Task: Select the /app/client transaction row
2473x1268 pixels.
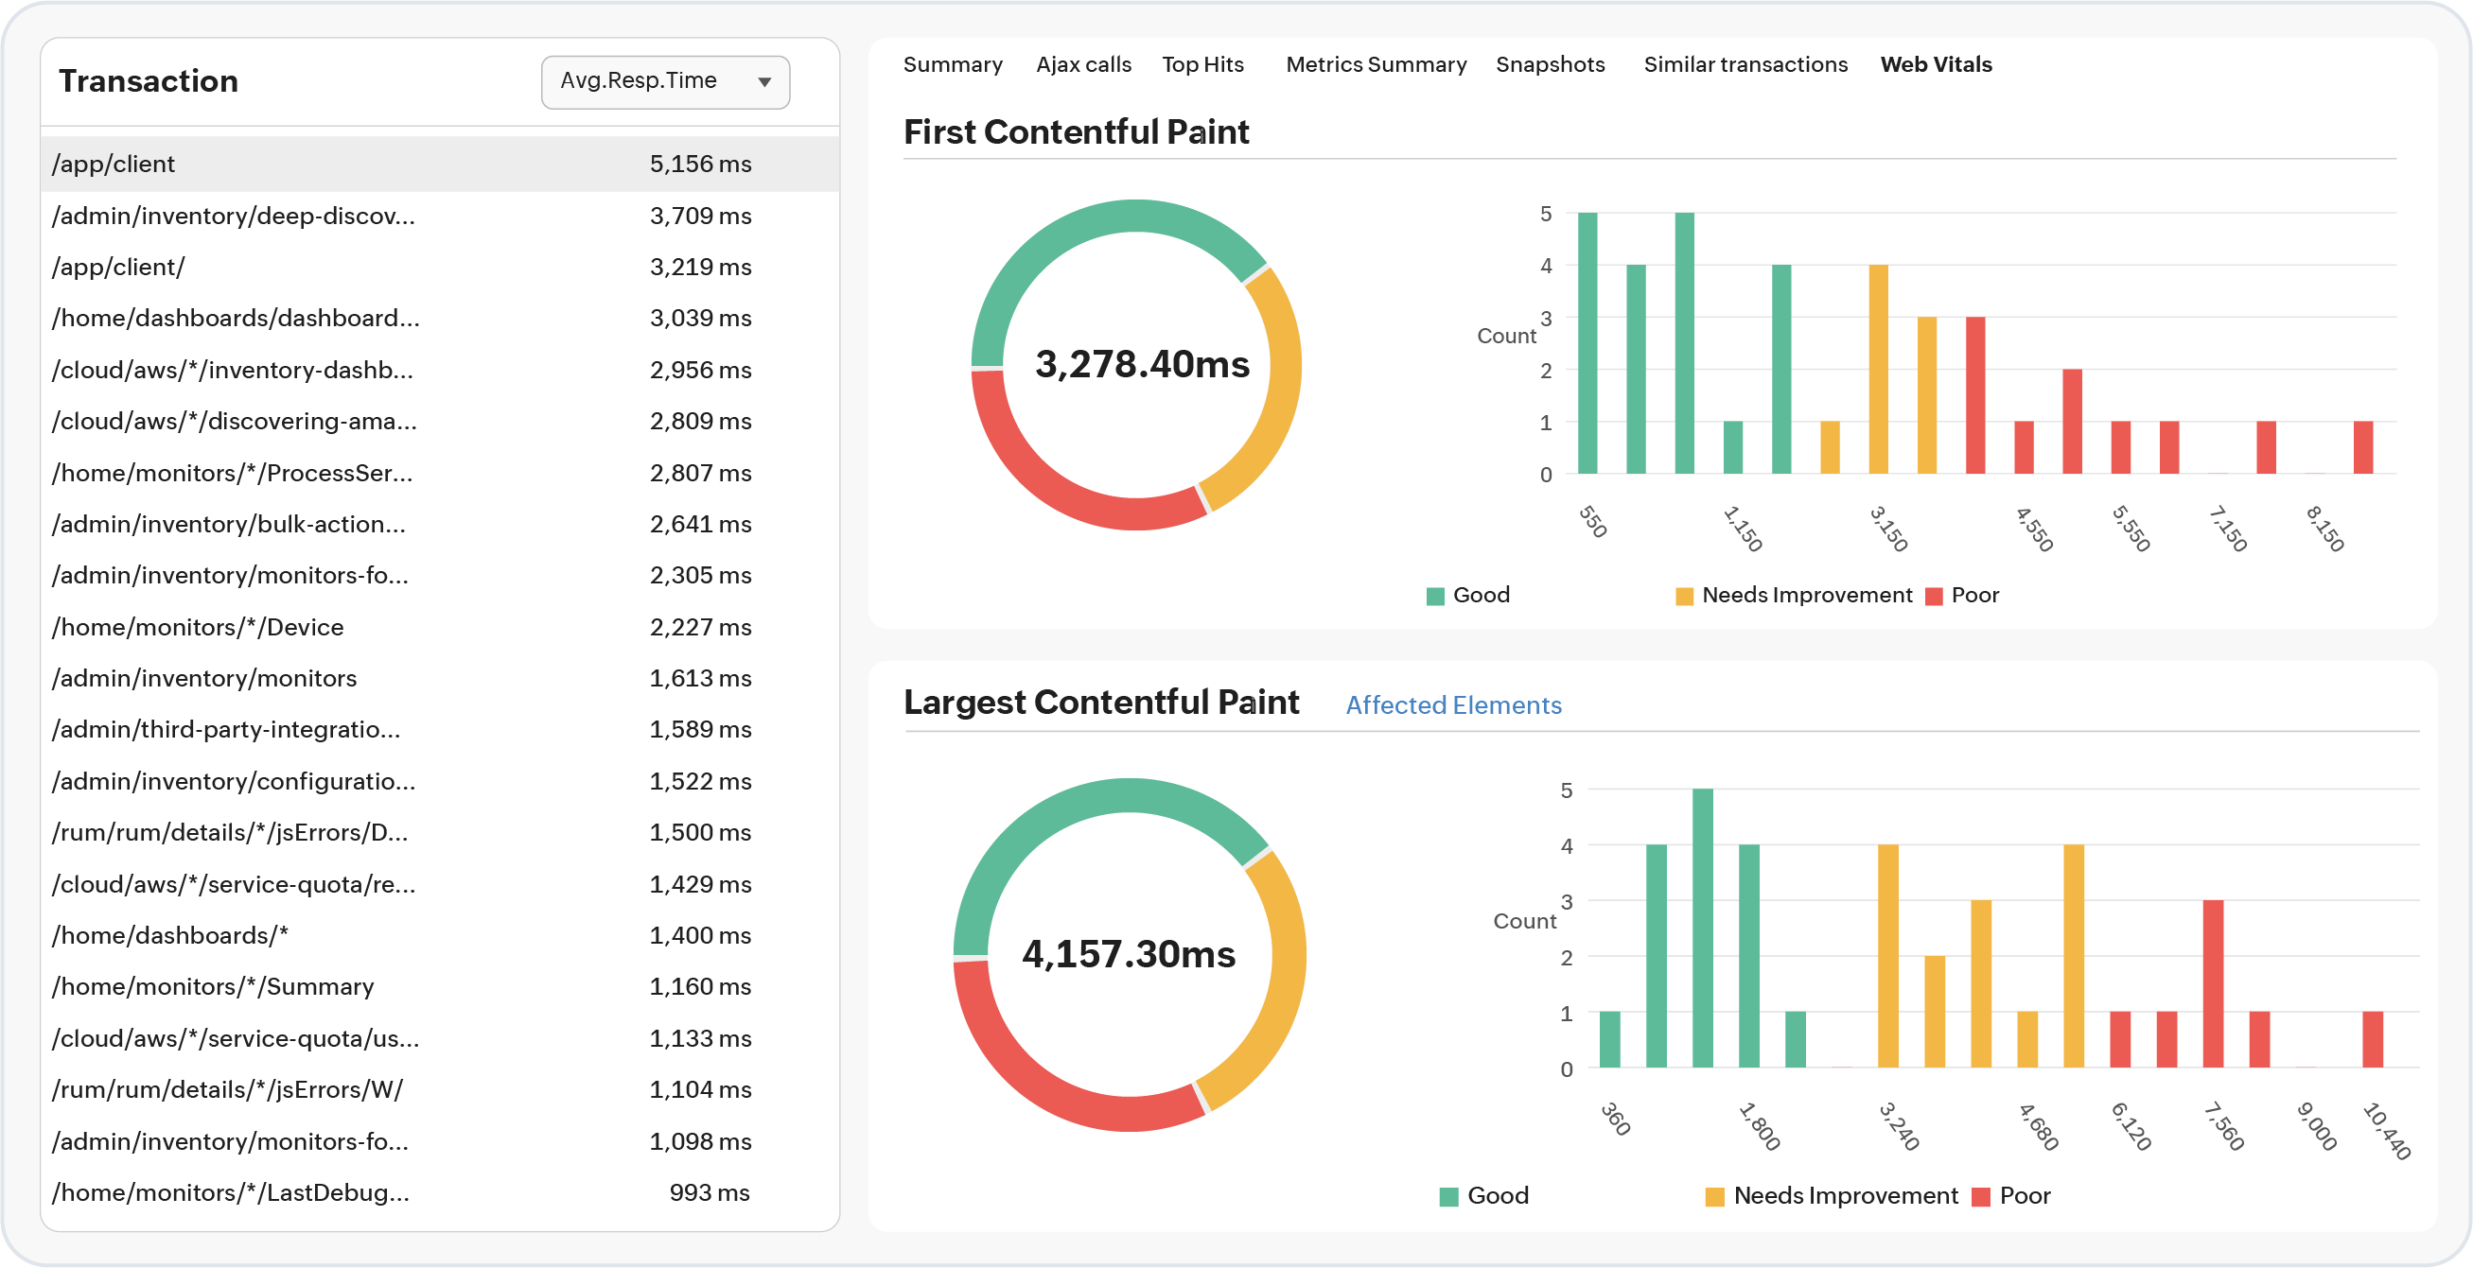Action: pyautogui.click(x=440, y=164)
